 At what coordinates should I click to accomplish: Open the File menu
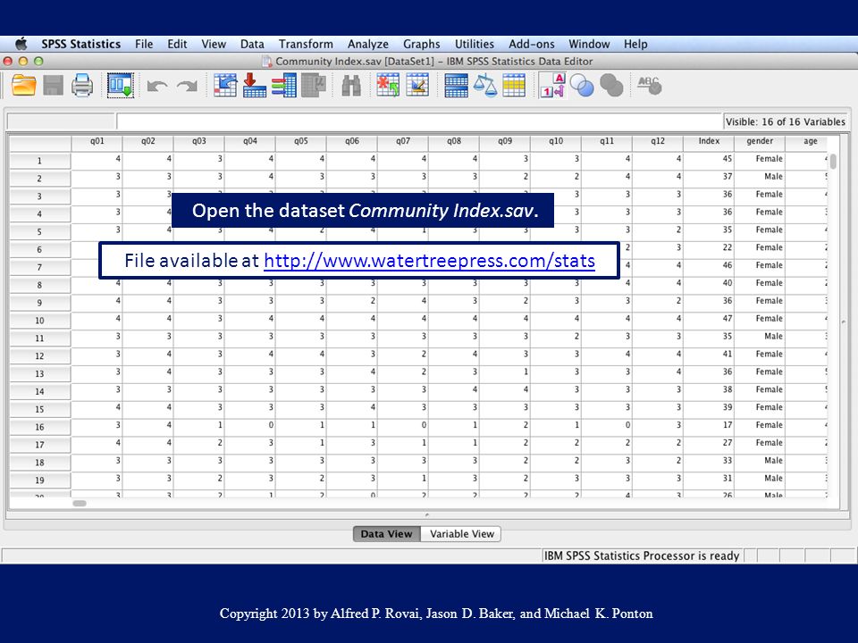point(144,44)
